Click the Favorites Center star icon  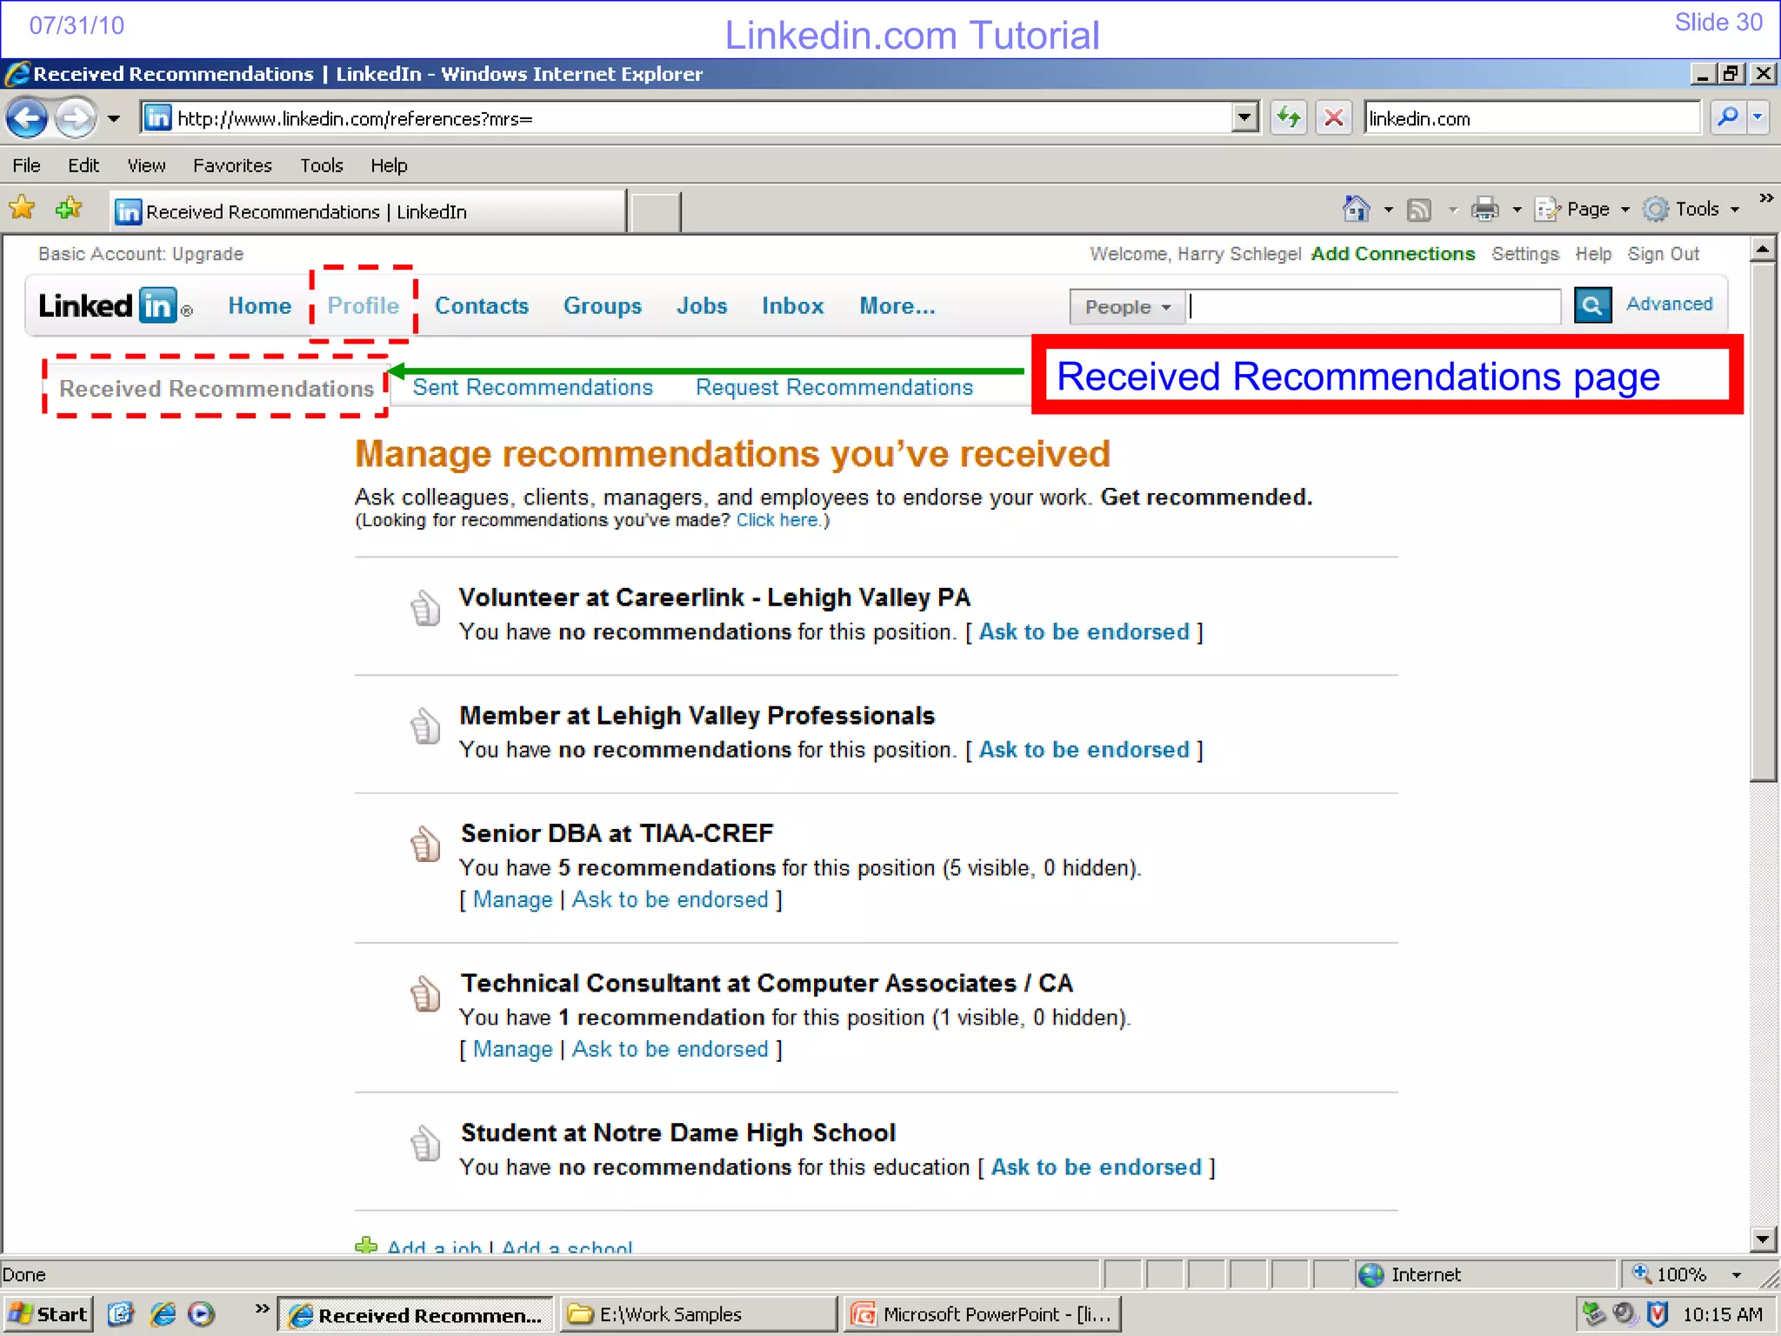pyautogui.click(x=22, y=209)
